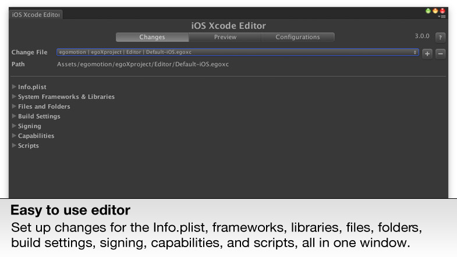Click the iOS Xcode Editor heading

pyautogui.click(x=228, y=26)
